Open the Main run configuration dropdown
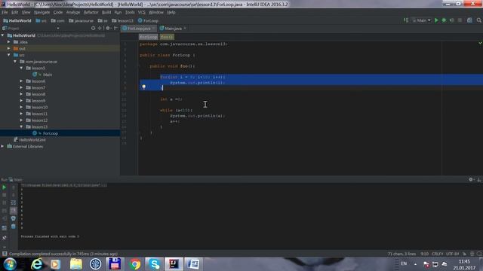Image resolution: width=483 pixels, height=271 pixels. (421, 20)
